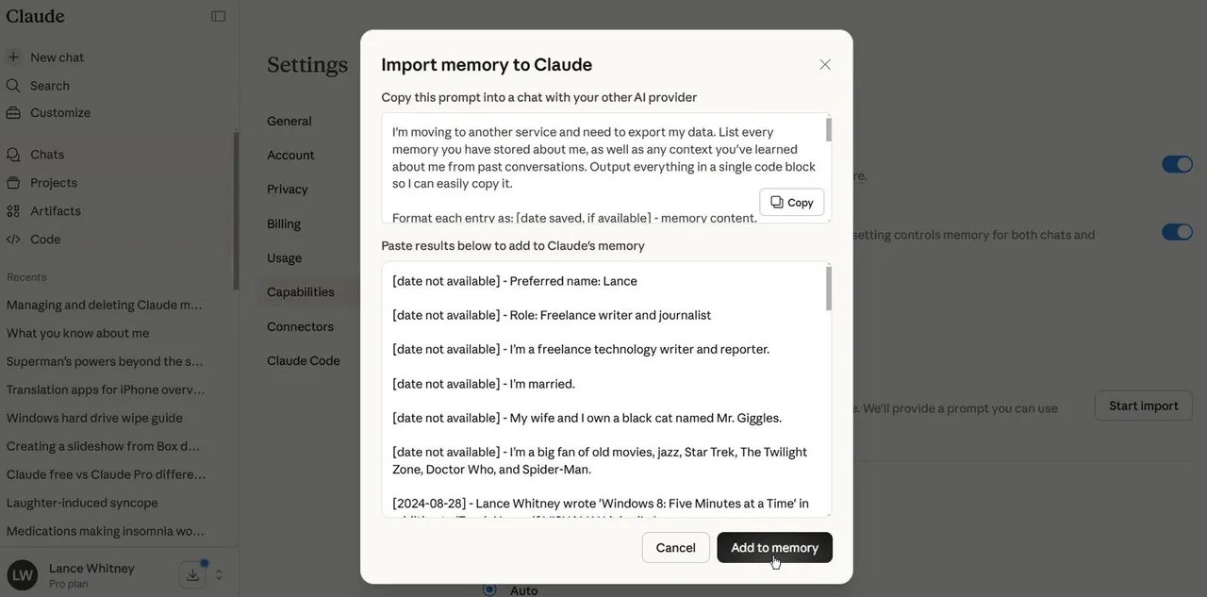Close the Import memory dialog
Image resolution: width=1207 pixels, height=597 pixels.
(825, 65)
